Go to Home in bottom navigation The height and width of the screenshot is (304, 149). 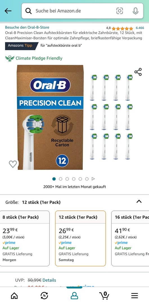click(x=14, y=296)
